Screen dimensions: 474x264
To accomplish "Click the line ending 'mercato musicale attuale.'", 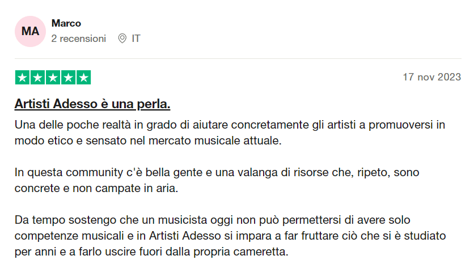I will (148, 140).
